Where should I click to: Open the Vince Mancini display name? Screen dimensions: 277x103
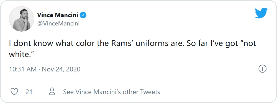[58, 16]
